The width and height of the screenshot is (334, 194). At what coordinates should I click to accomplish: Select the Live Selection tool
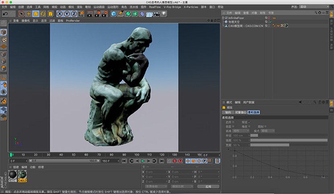tap(21, 14)
